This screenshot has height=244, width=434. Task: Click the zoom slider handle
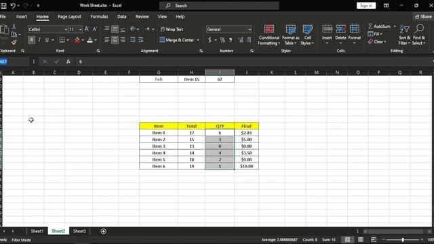pos(403,239)
